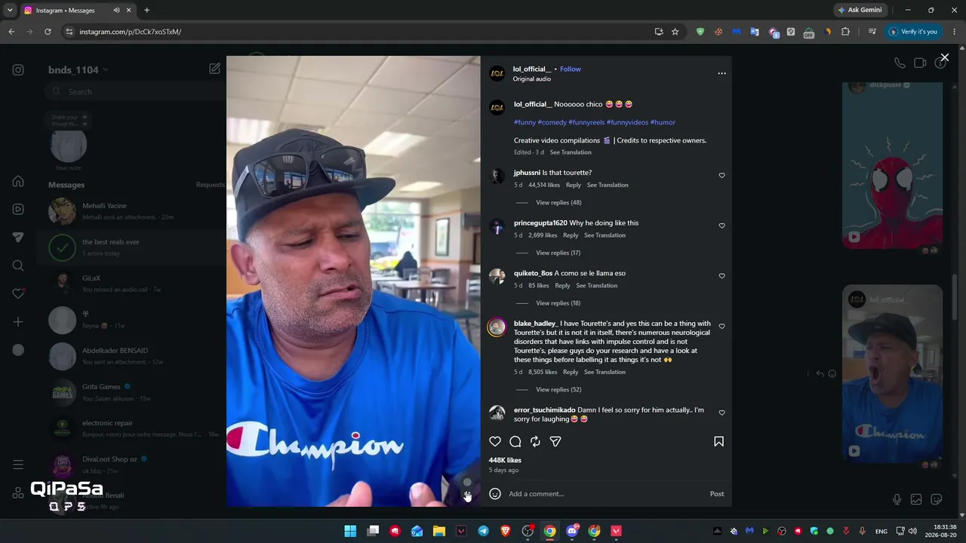The height and width of the screenshot is (543, 966).
Task: Compose a new message with the pencil icon
Action: [214, 69]
